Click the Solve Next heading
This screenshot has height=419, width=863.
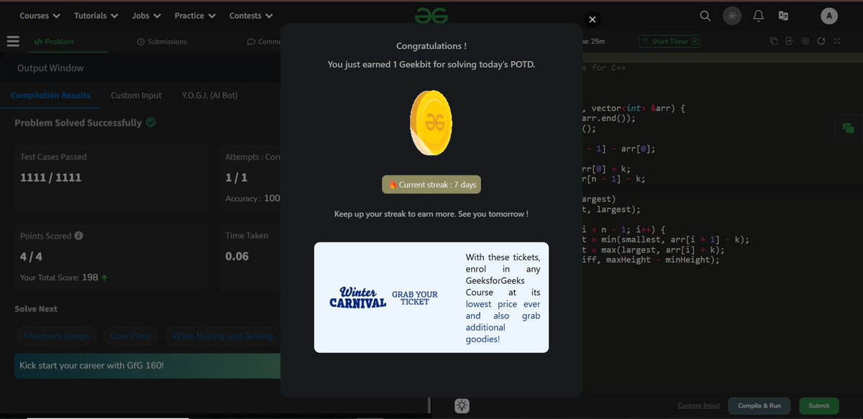point(36,309)
